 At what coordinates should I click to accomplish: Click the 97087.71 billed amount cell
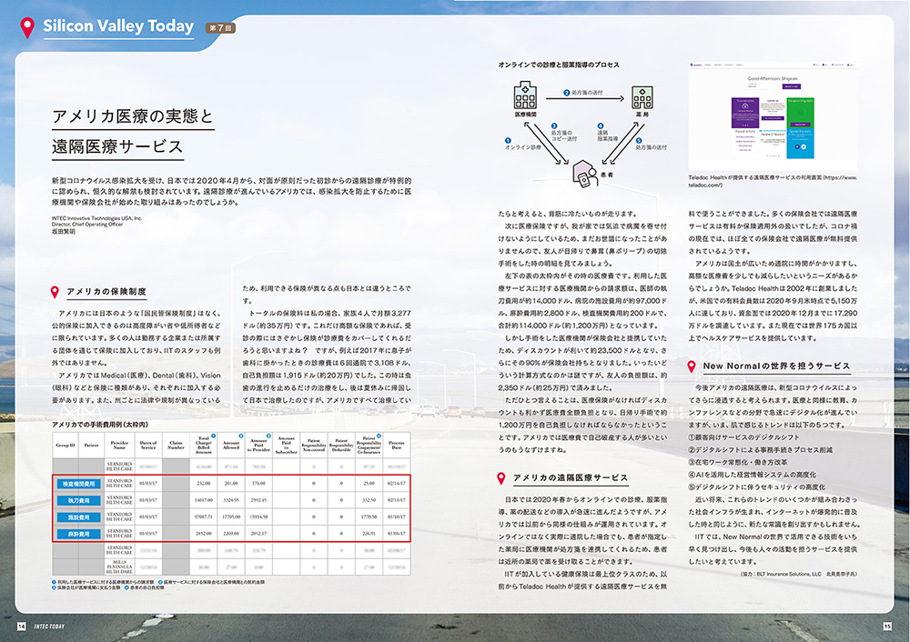pos(204,517)
